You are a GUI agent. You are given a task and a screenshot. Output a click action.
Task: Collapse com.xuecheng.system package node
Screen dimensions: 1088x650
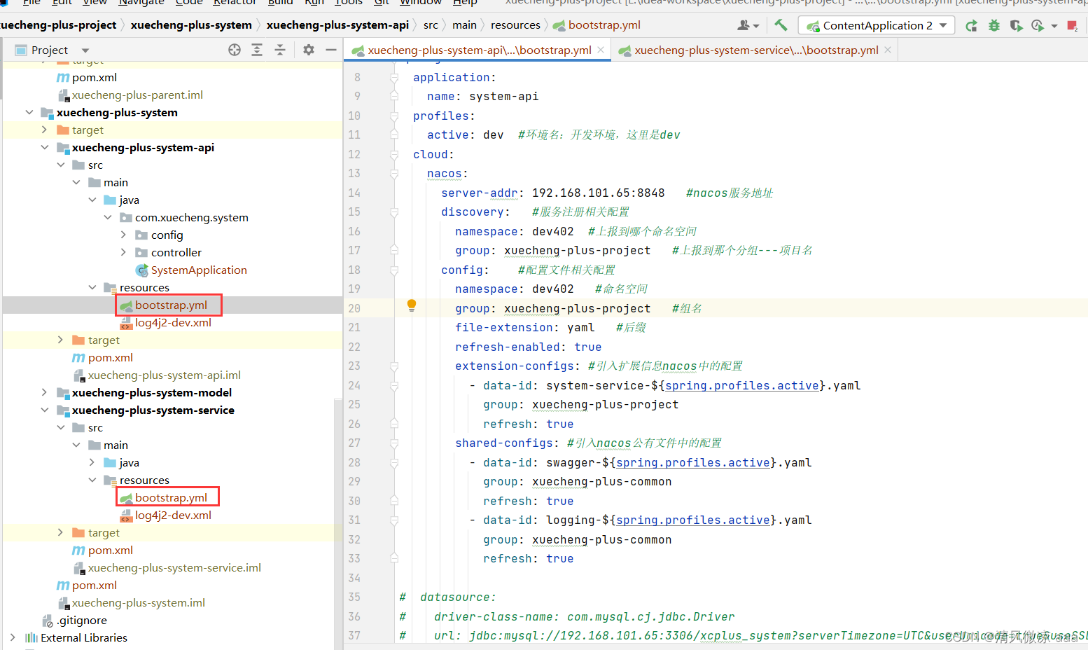(x=108, y=218)
